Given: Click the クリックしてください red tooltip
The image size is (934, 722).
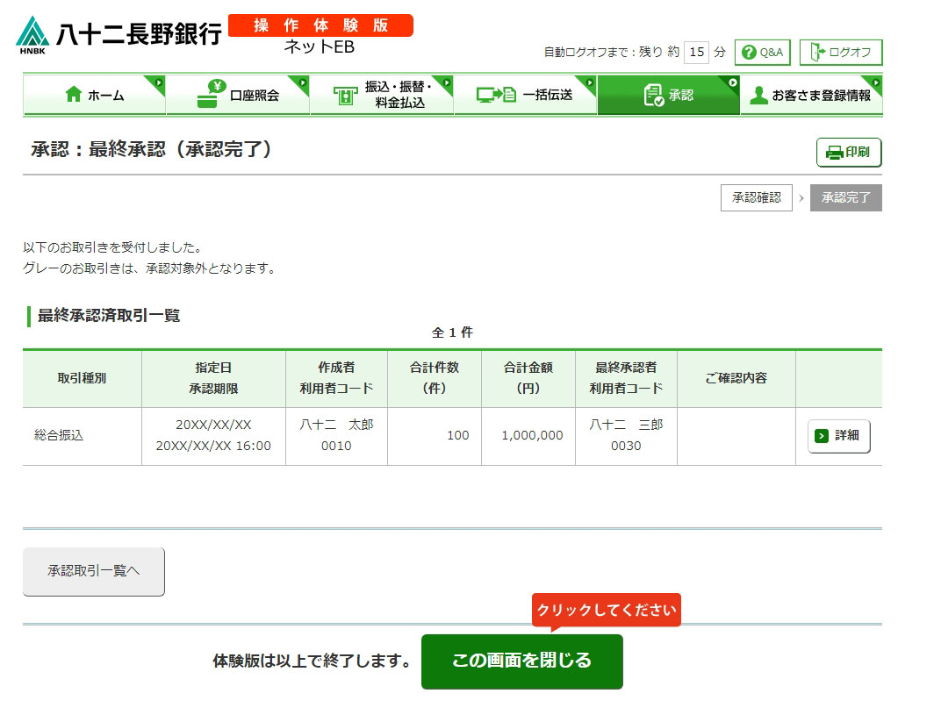Looking at the screenshot, I should pos(606,610).
